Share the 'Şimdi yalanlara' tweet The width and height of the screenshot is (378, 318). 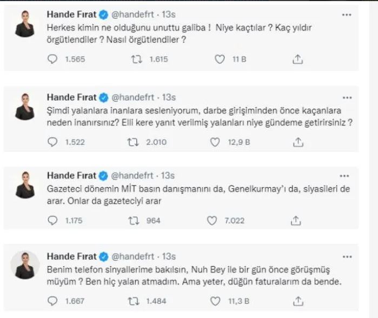pos(296,142)
